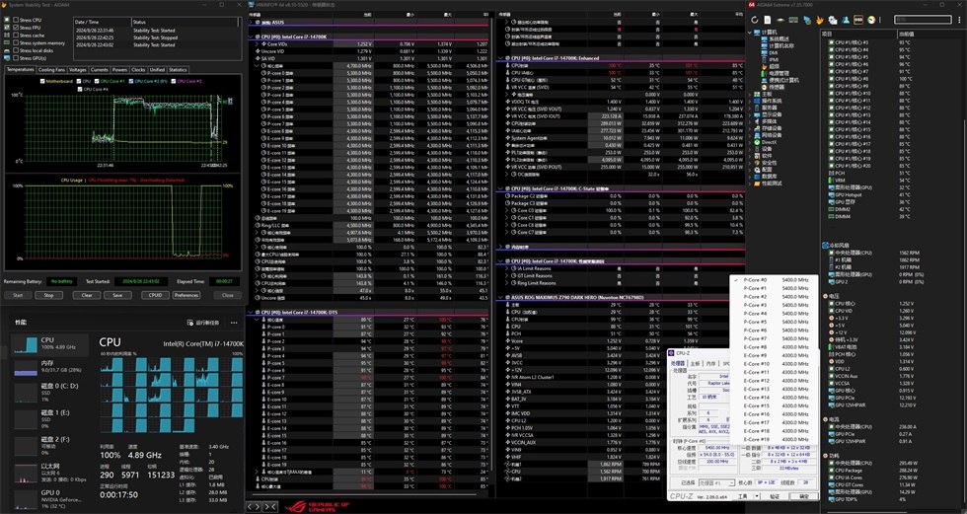967x514 pixels.
Task: Collapse the CPU [#0] Intel Core i7-14700K section in HWiNFO
Action: (x=252, y=37)
